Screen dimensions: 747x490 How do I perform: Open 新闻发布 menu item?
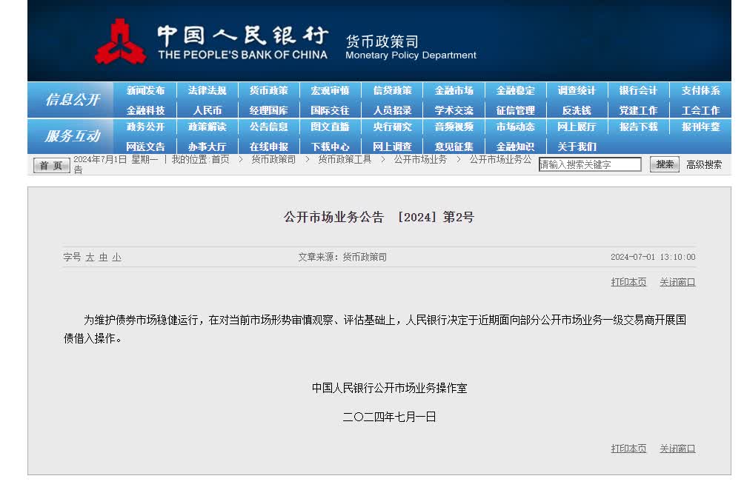click(x=145, y=90)
